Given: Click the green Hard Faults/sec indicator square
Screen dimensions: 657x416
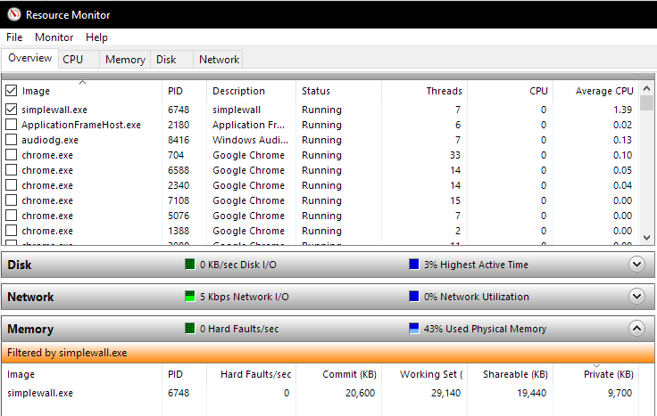Looking at the screenshot, I should (x=190, y=329).
